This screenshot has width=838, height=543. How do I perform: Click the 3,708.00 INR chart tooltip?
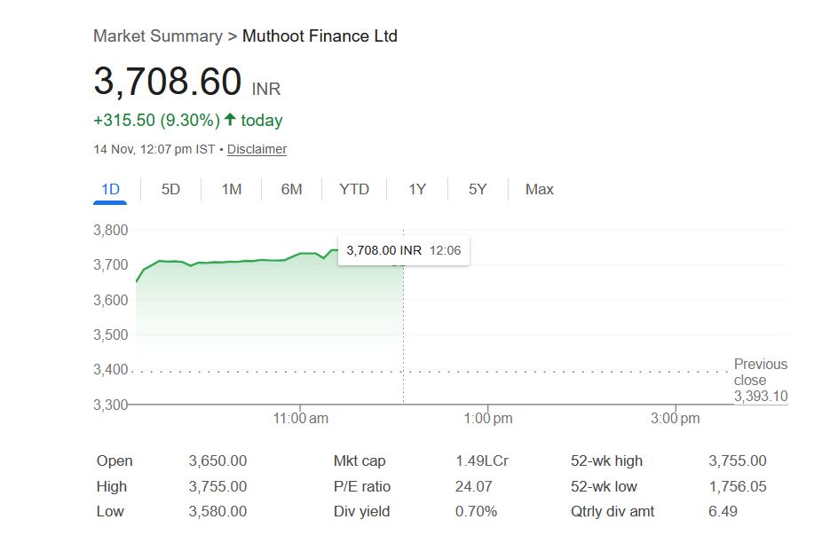click(x=403, y=250)
